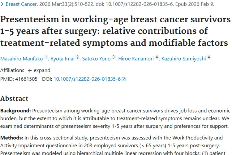The height and width of the screenshot is (155, 232).
Task: Click the Abstract section heading
Action: (14, 99)
